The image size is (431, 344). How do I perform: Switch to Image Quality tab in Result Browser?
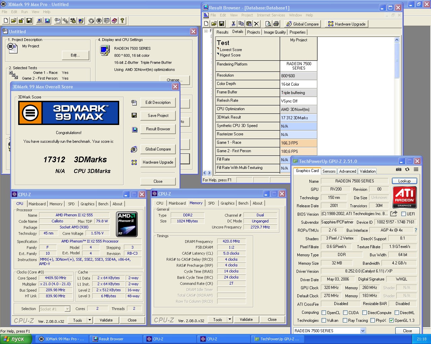275,32
